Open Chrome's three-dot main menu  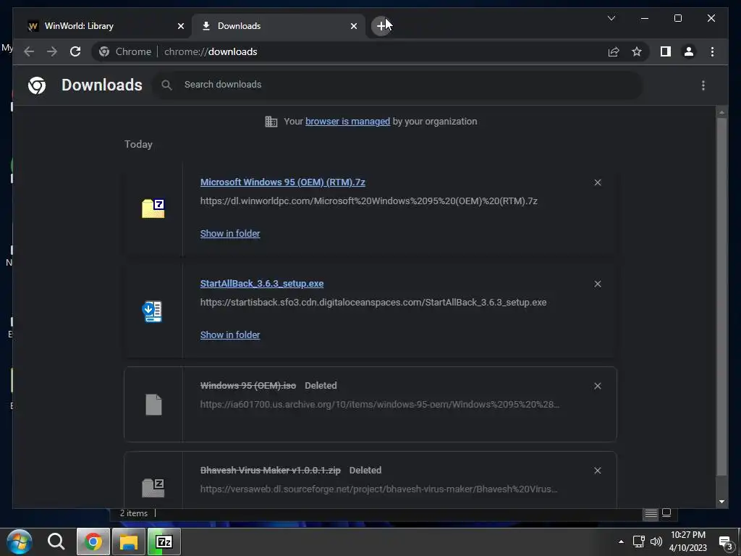coord(712,51)
